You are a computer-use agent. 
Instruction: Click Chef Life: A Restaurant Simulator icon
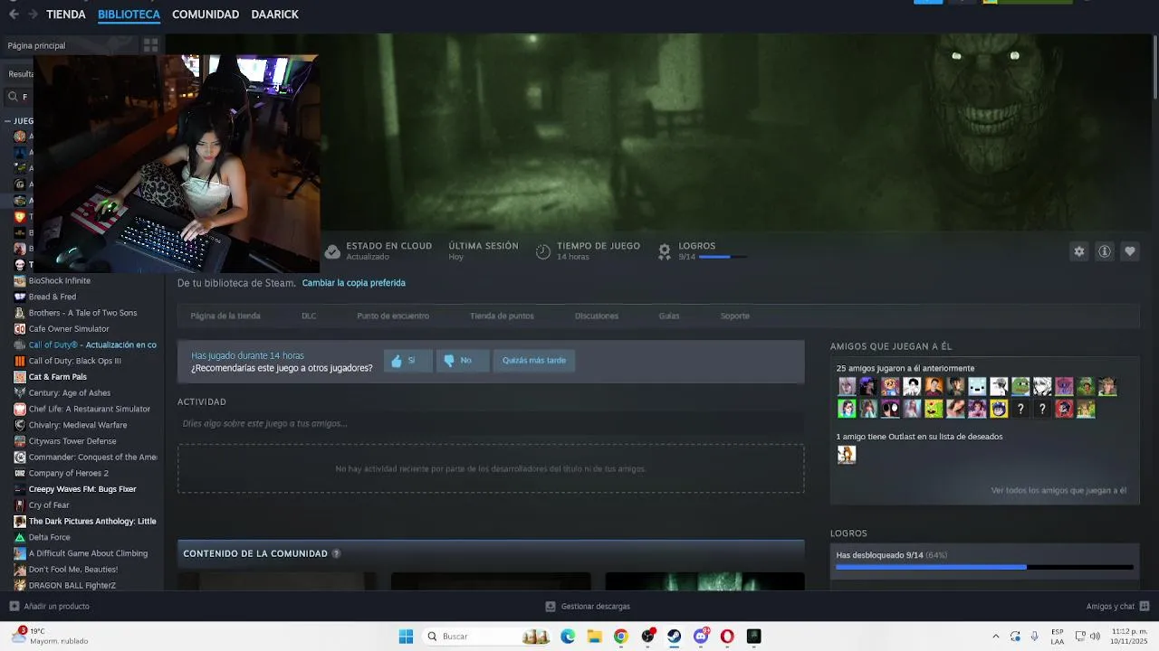[20, 409]
